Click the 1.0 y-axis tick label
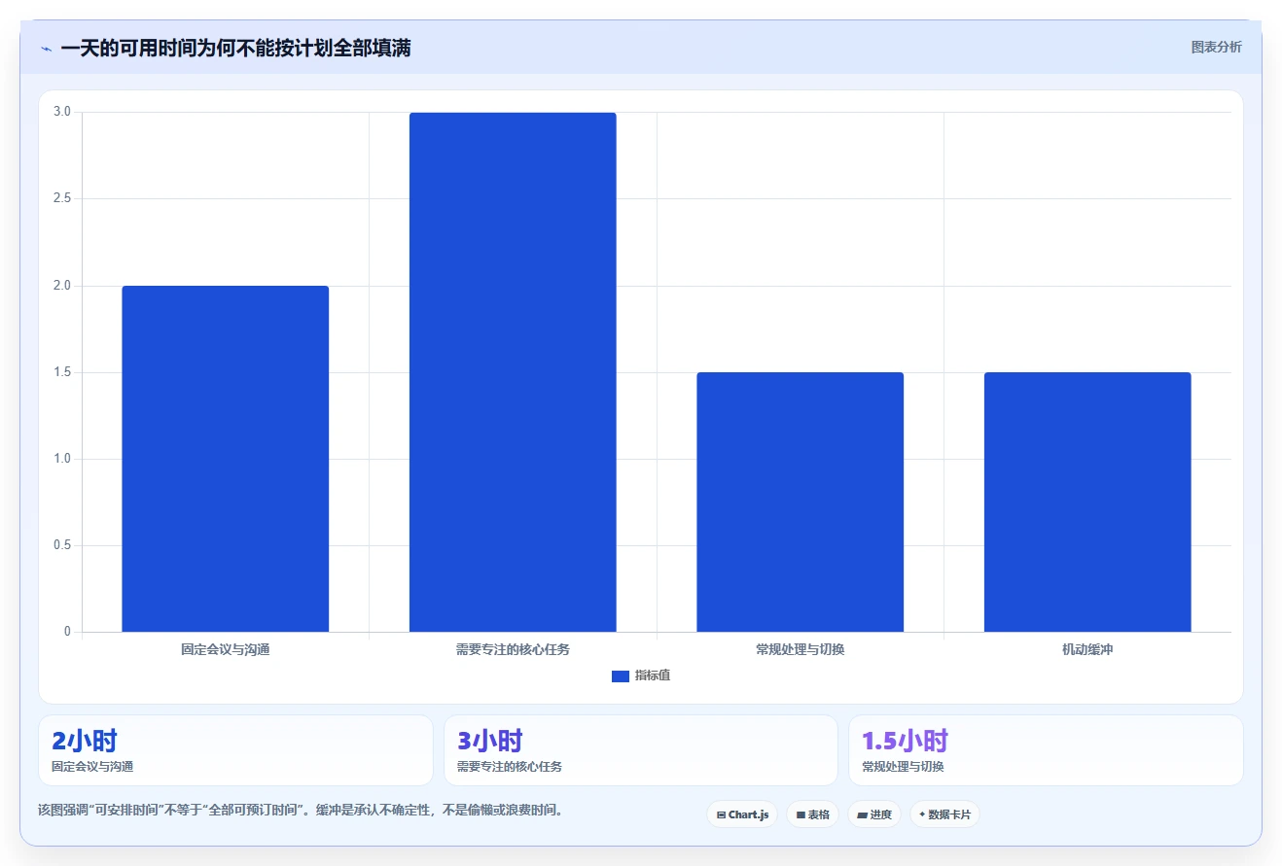 tap(62, 459)
